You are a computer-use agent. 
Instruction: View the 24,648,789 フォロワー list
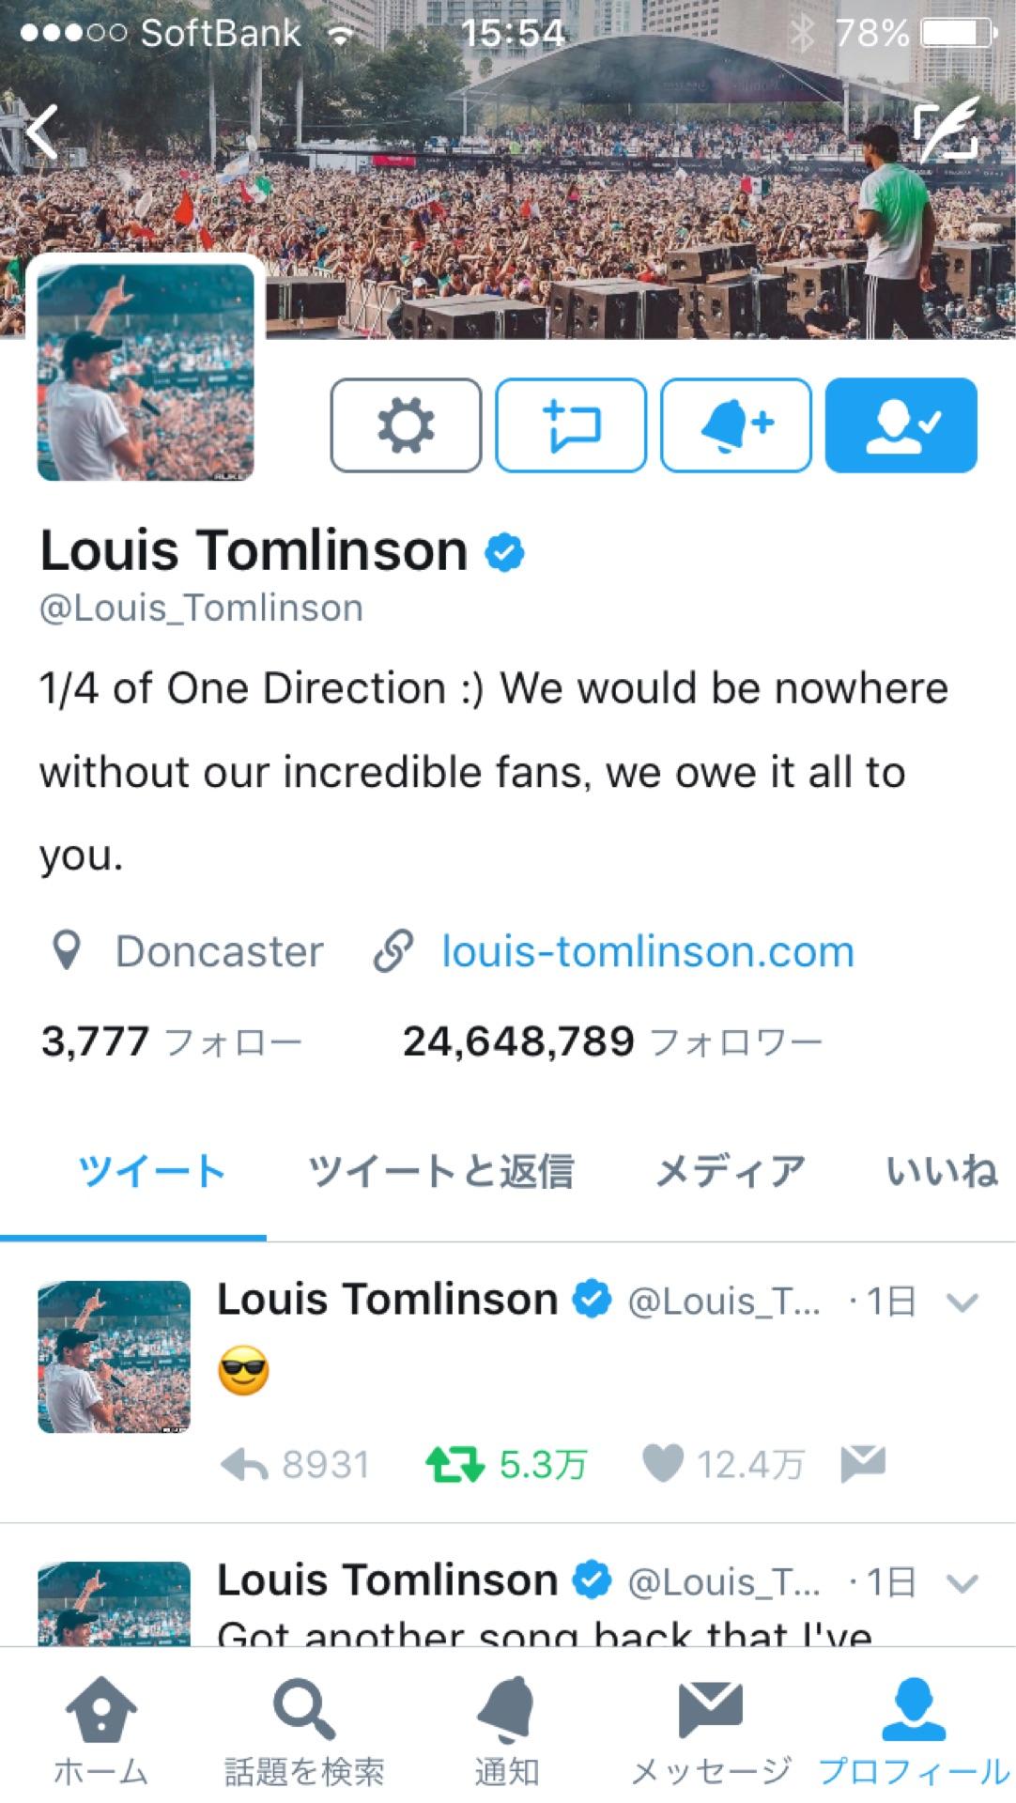(612, 1041)
